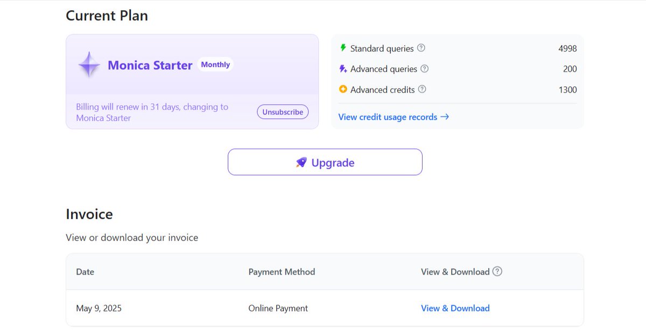Click the Advanced queries value 200
The height and width of the screenshot is (333, 646).
tap(570, 69)
